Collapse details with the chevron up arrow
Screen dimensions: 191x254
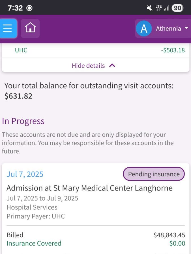(x=112, y=65)
